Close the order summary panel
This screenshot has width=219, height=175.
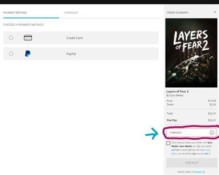click(215, 12)
